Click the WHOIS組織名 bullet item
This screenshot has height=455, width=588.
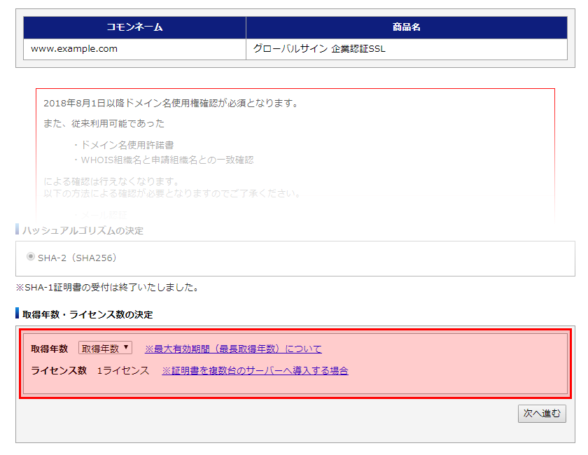(x=162, y=160)
